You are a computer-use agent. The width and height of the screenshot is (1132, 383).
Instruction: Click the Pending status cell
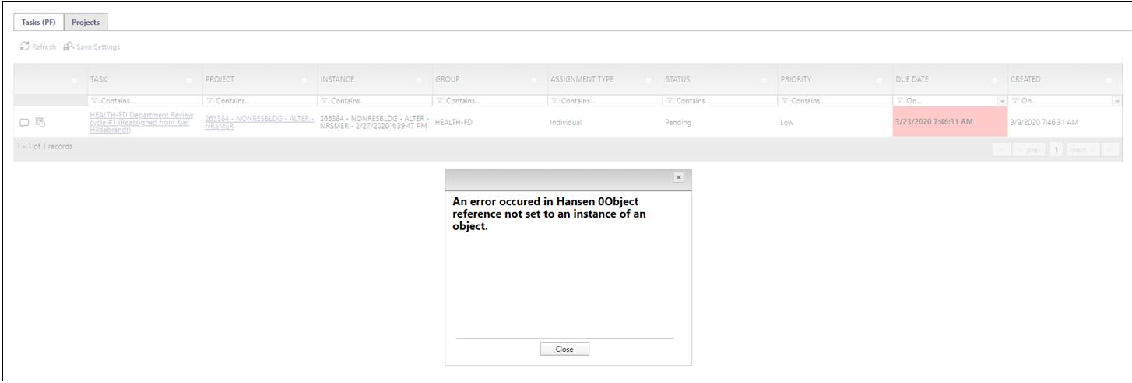tap(720, 122)
